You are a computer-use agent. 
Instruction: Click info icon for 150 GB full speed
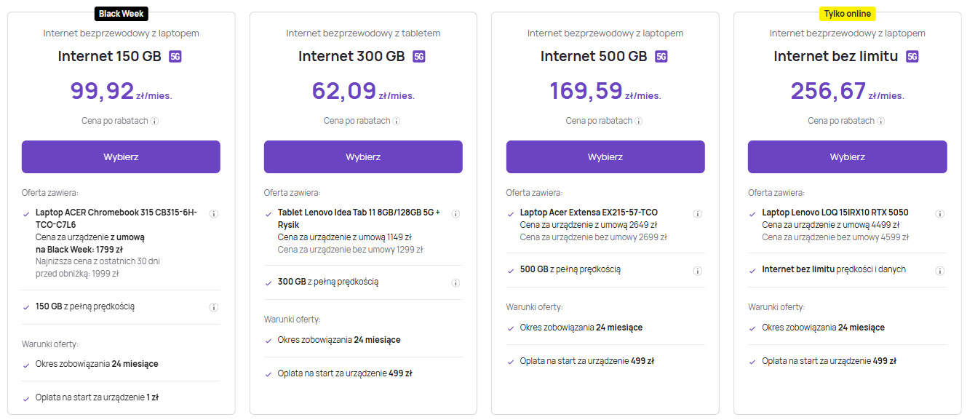click(214, 307)
